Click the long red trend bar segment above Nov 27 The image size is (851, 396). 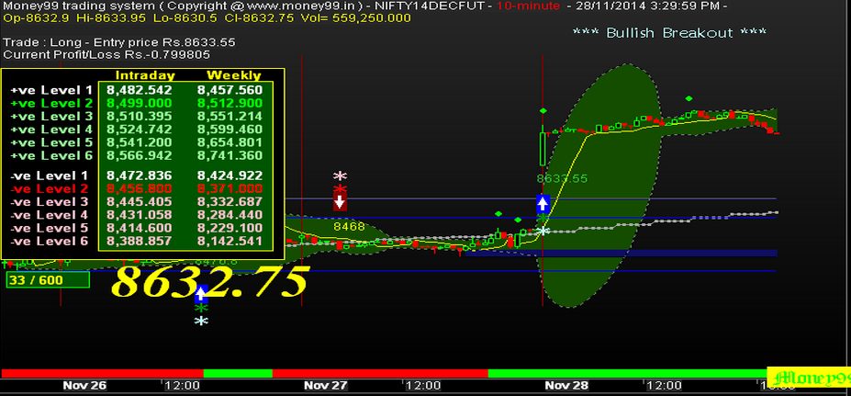point(380,373)
